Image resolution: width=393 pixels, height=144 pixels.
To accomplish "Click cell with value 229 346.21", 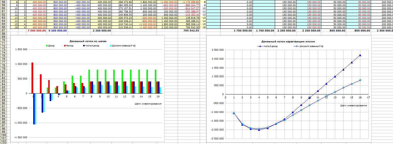I will (122, 21).
